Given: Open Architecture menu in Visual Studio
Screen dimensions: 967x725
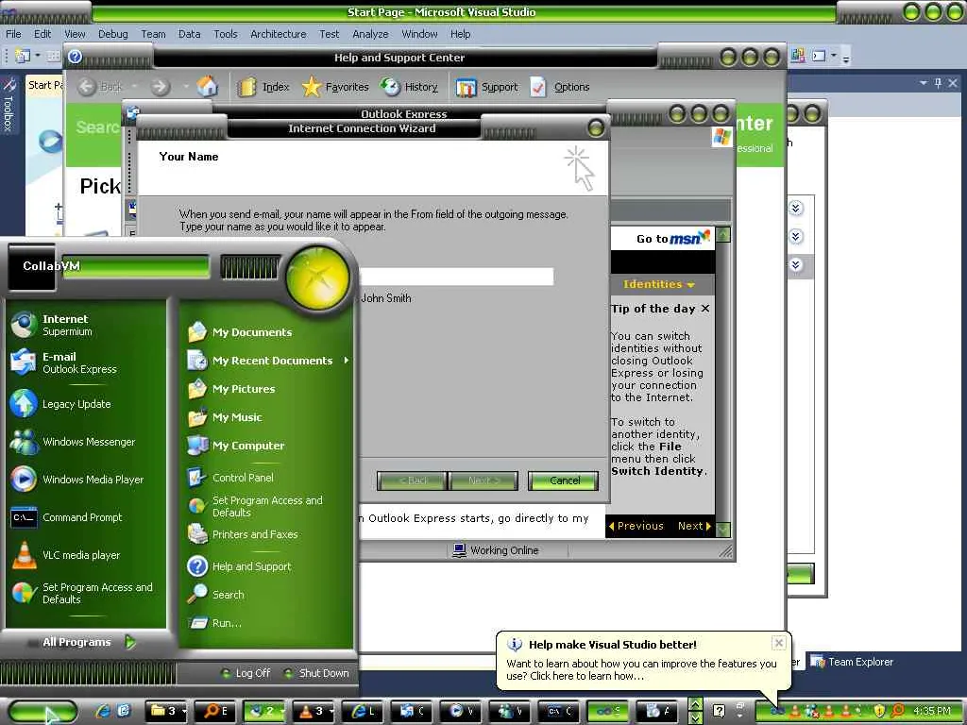Looking at the screenshot, I should click(279, 34).
